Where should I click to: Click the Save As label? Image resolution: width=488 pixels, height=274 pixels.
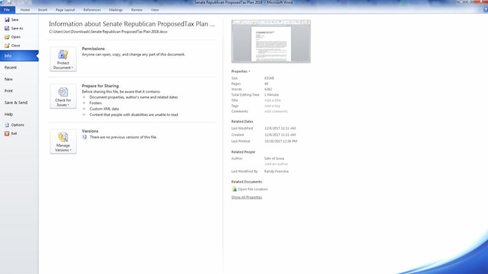[17, 28]
